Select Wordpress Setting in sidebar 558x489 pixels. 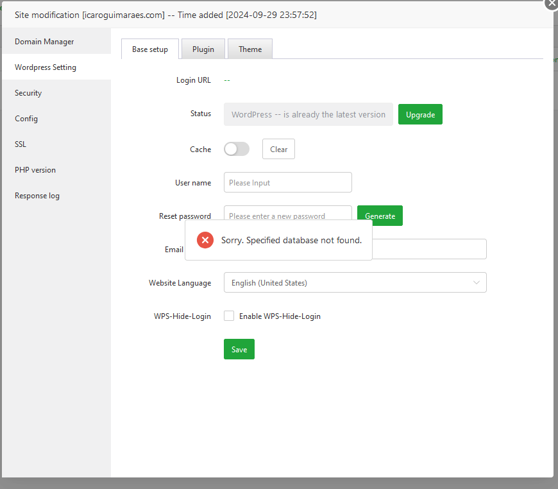46,67
